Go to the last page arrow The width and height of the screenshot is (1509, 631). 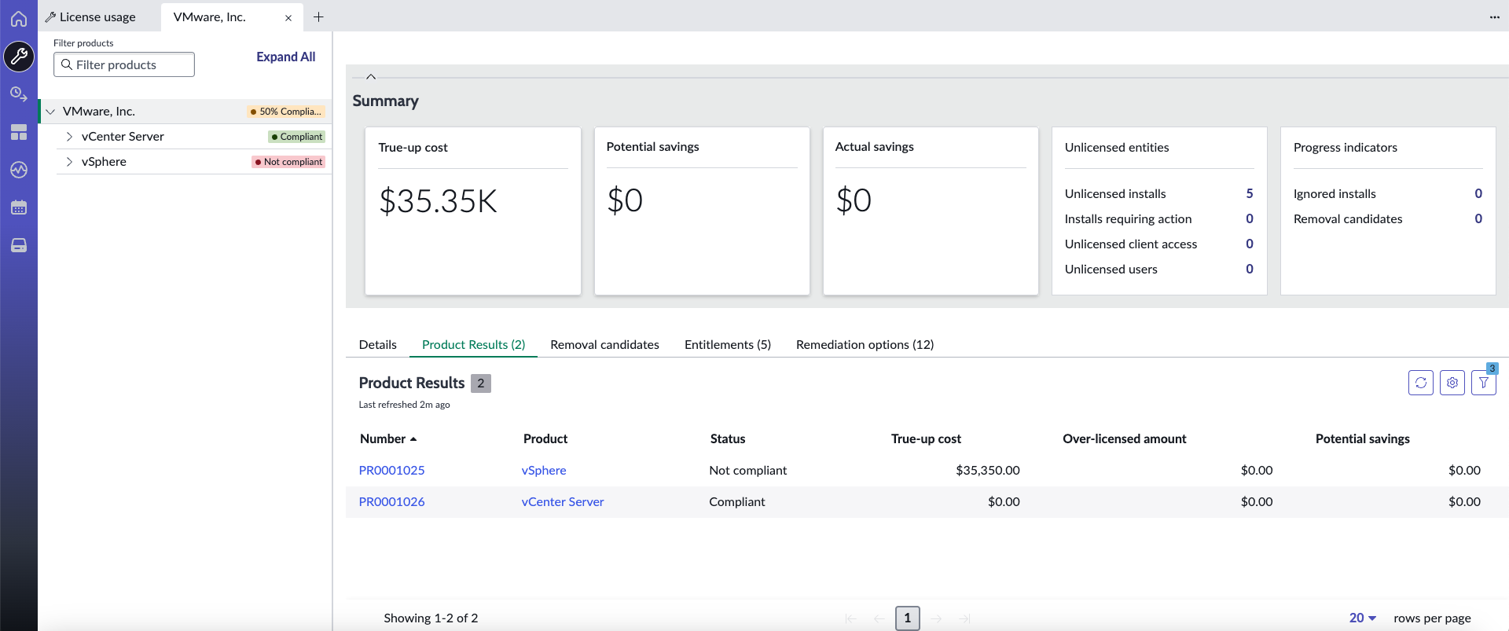(964, 618)
